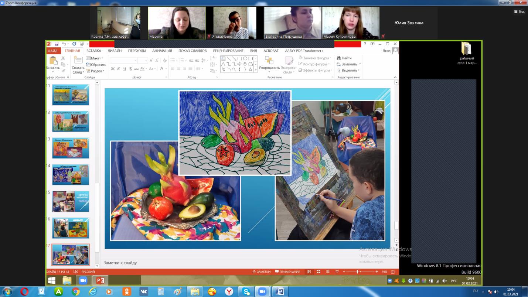This screenshot has width=528, height=297.
Task: Click the Replace (Заменить) button
Action: tap(349, 64)
